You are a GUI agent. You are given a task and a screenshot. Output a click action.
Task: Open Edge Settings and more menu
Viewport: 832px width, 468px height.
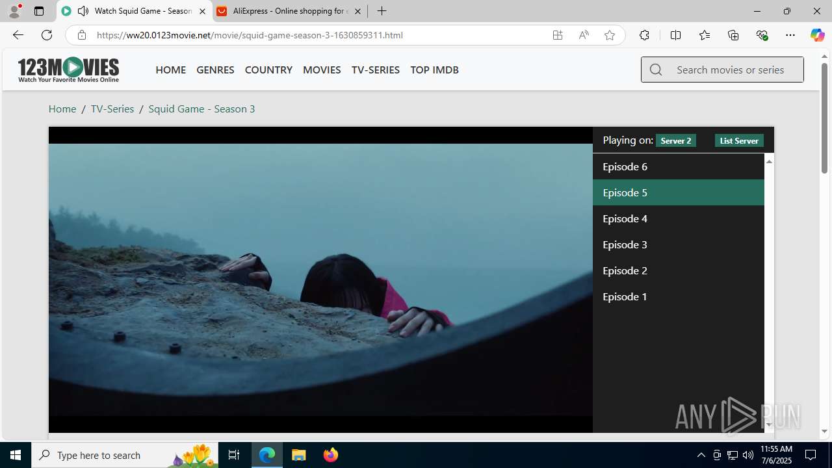pyautogui.click(x=790, y=35)
